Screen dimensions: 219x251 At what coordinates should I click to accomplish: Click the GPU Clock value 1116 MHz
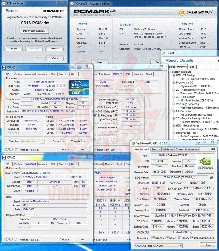click(x=158, y=221)
